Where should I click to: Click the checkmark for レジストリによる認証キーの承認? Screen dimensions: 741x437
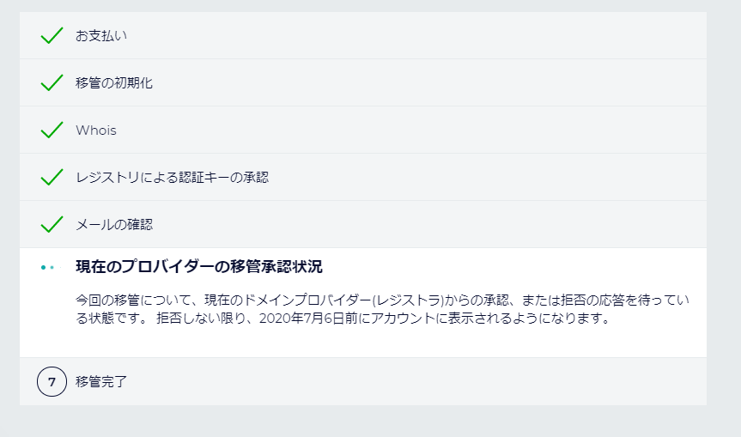pos(52,177)
